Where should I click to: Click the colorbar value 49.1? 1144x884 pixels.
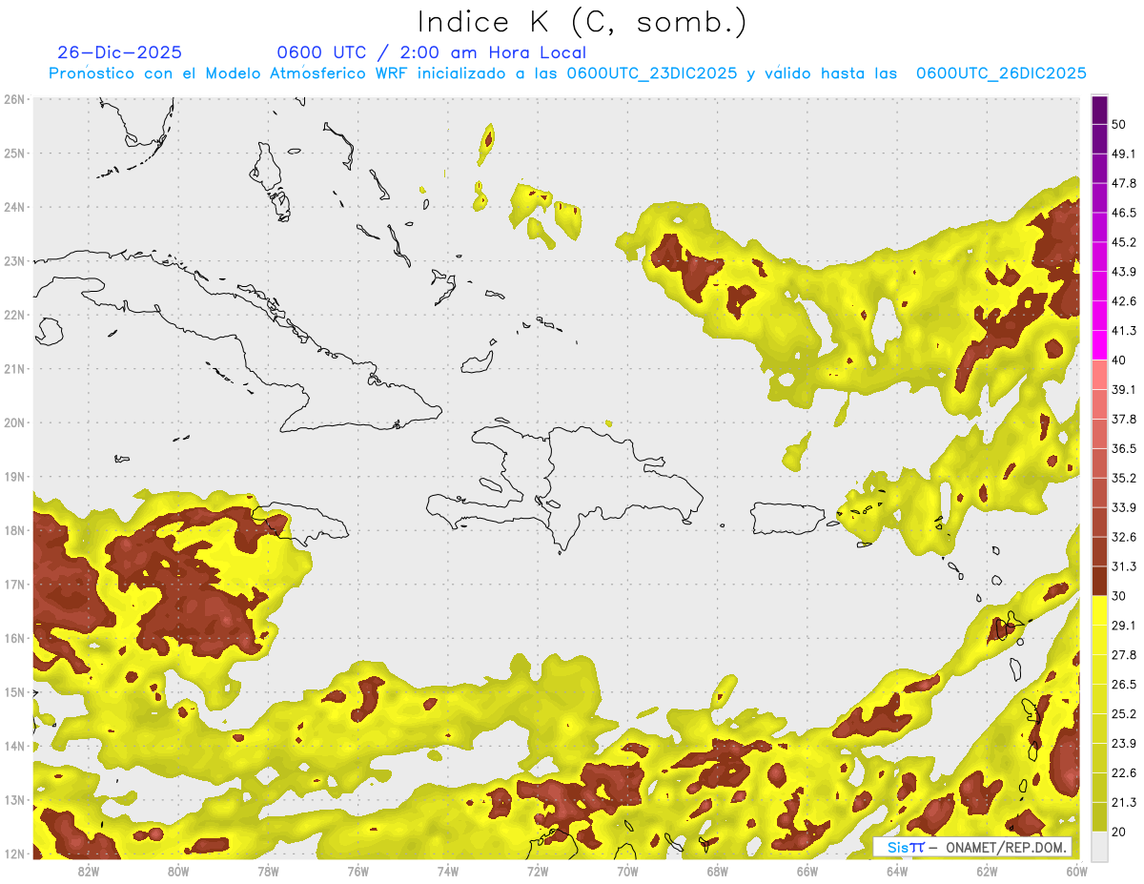[x=1124, y=154]
